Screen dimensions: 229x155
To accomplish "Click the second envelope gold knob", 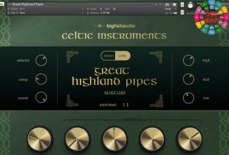I will [77, 139].
